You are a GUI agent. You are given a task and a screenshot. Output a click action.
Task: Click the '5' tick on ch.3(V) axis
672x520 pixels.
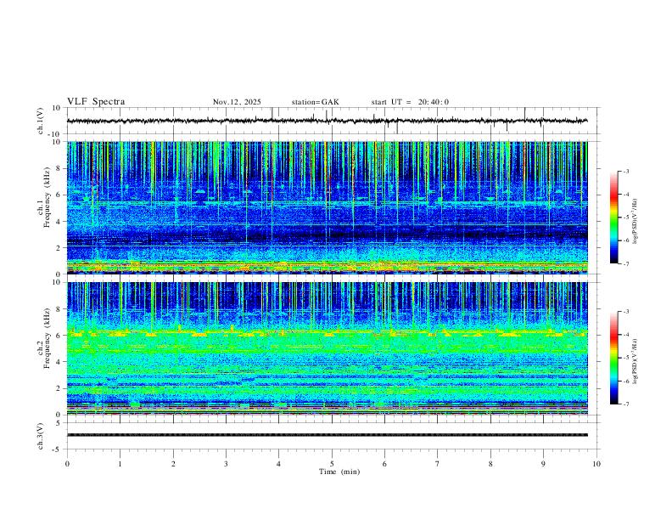coord(59,423)
